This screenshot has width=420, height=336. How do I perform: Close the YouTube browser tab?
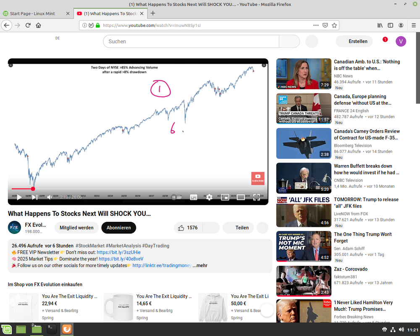(142, 13)
